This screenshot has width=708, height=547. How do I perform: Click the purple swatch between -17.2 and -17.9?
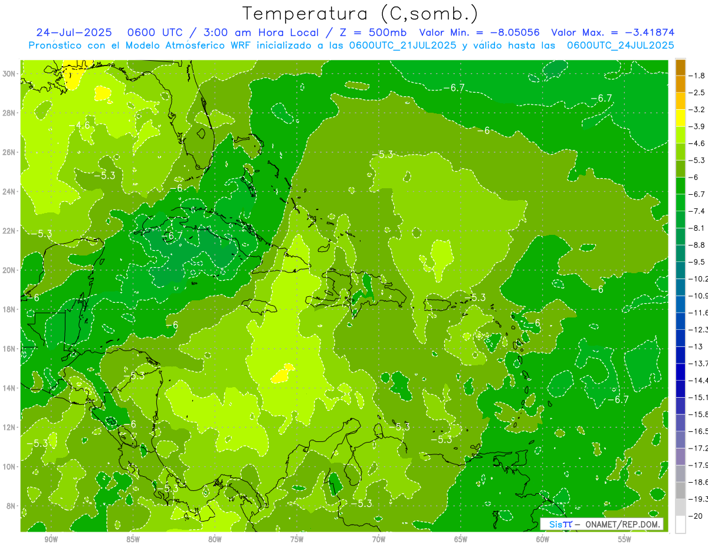[x=680, y=457]
